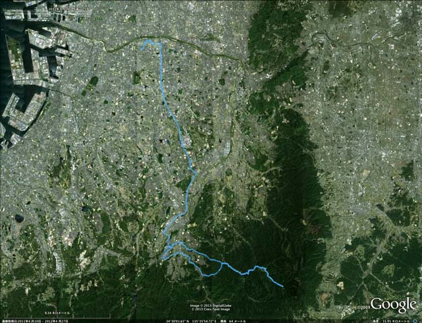
Task: Click the imagery date range text
Action: [34, 321]
